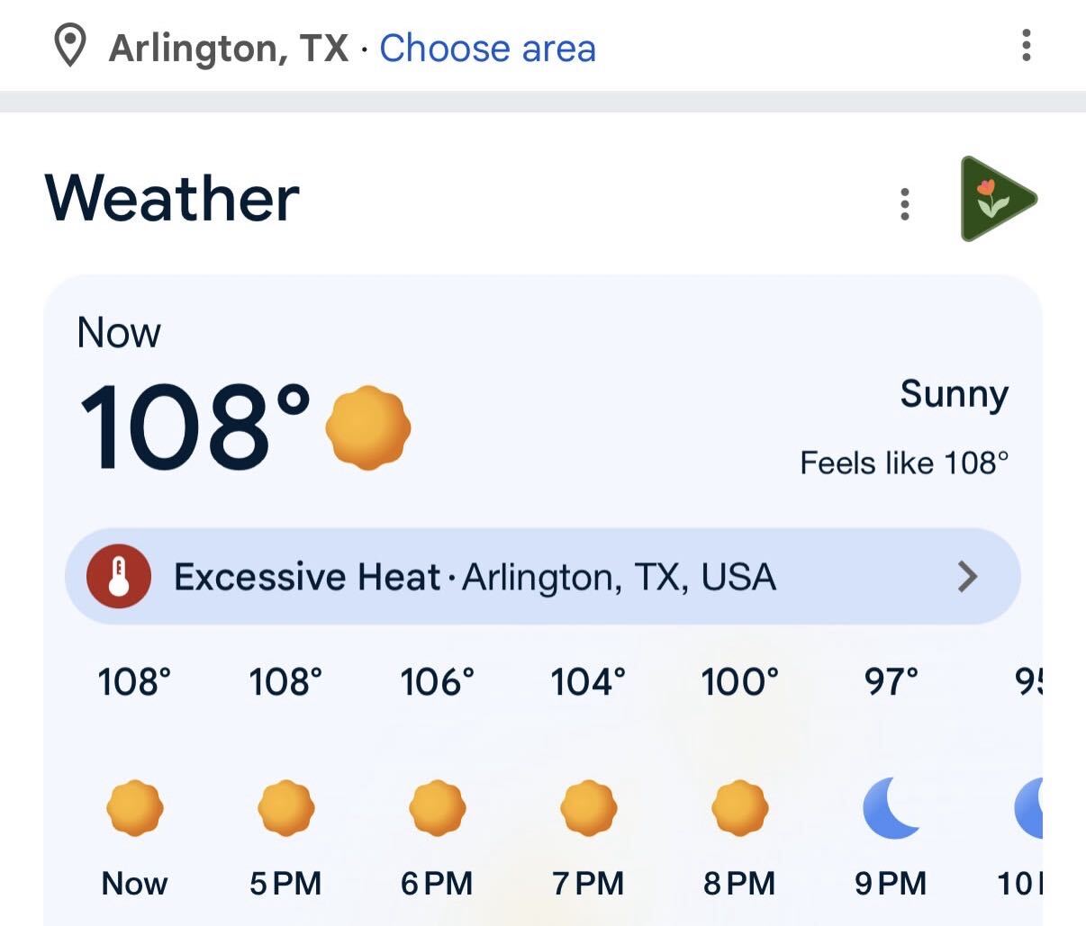
Task: Select the 9 PM moon icon
Action: point(891,807)
